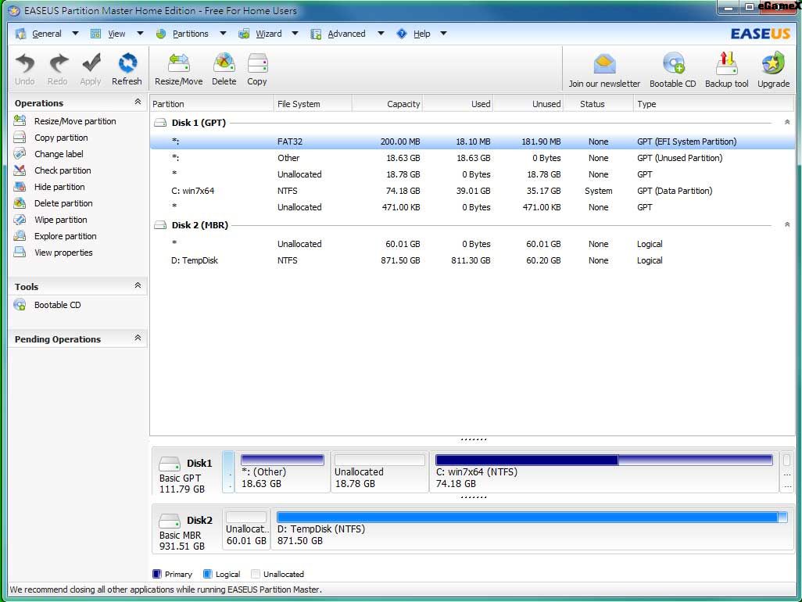The width and height of the screenshot is (802, 602).
Task: Click C: win7x64 block in disk map
Action: point(603,472)
